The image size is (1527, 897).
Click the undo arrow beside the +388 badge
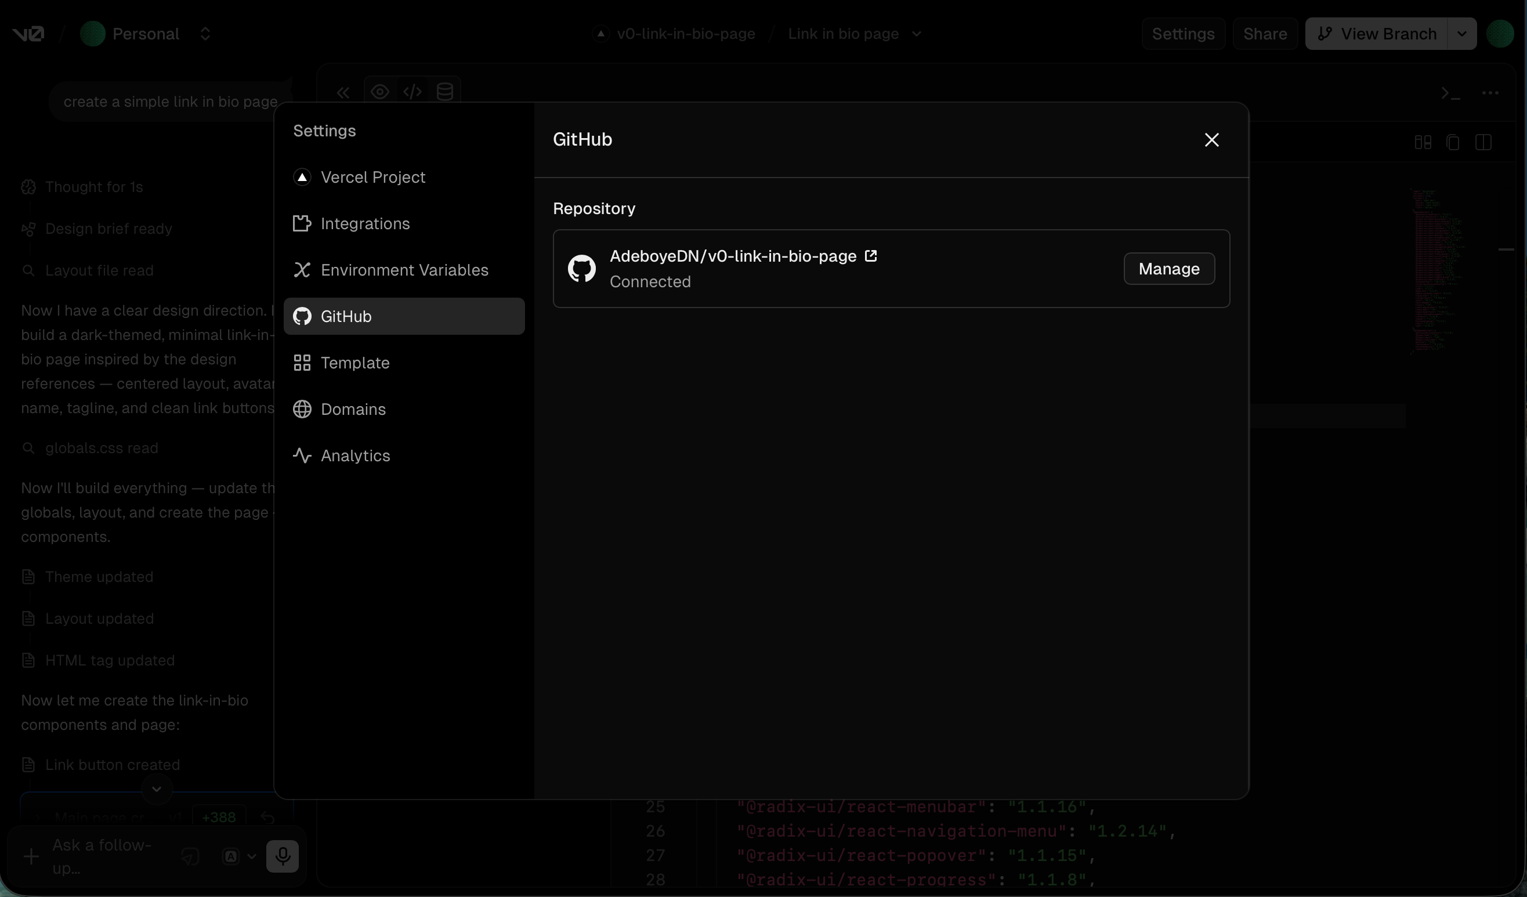point(267,818)
